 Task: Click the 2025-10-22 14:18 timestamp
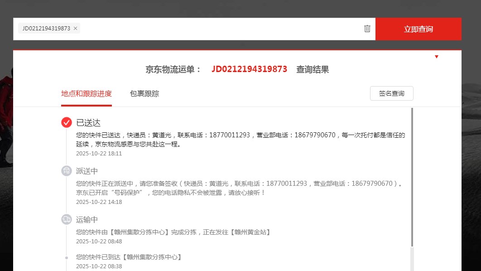coord(99,202)
